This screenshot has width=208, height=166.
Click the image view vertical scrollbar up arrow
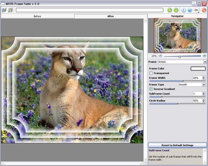click(145, 20)
